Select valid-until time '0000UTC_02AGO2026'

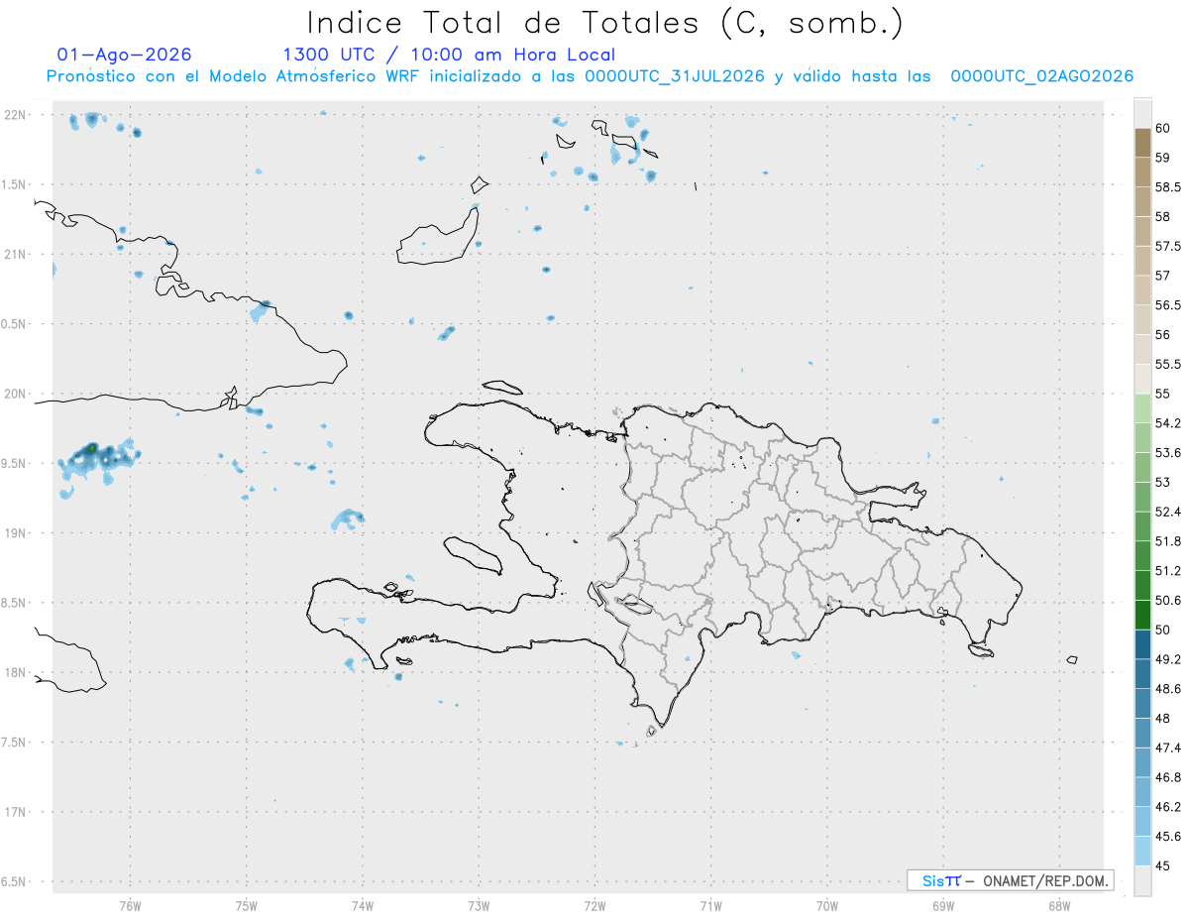[1041, 76]
